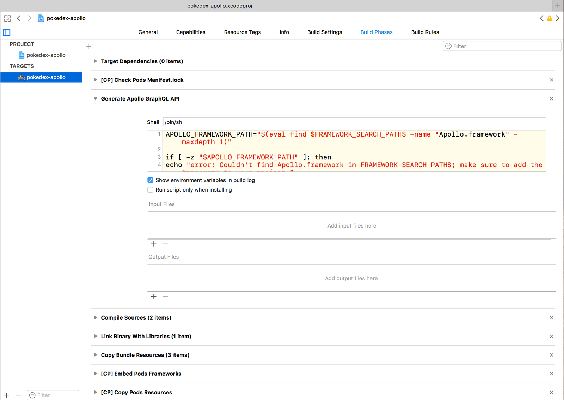Enable Run script only when installing

point(151,190)
